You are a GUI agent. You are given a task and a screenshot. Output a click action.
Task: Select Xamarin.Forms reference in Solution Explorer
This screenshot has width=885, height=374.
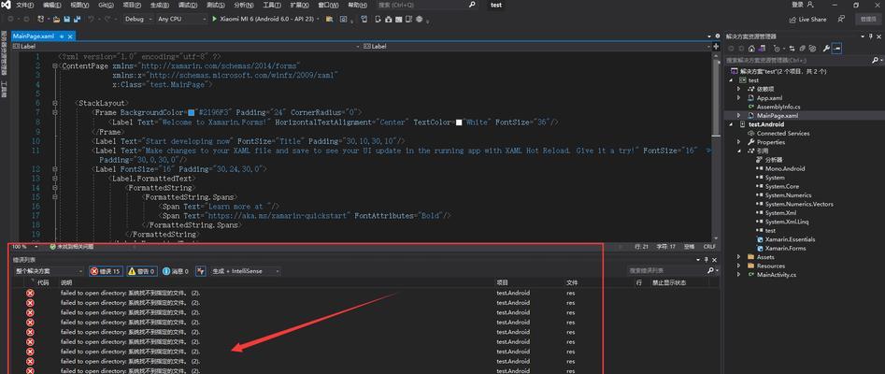tap(785, 248)
